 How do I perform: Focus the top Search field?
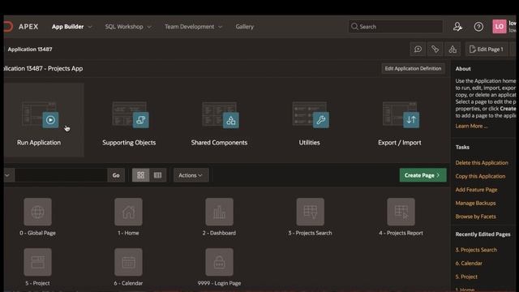click(396, 27)
